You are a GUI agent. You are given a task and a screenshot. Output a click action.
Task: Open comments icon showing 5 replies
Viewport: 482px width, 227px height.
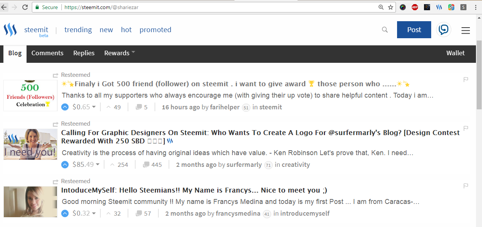[139, 107]
